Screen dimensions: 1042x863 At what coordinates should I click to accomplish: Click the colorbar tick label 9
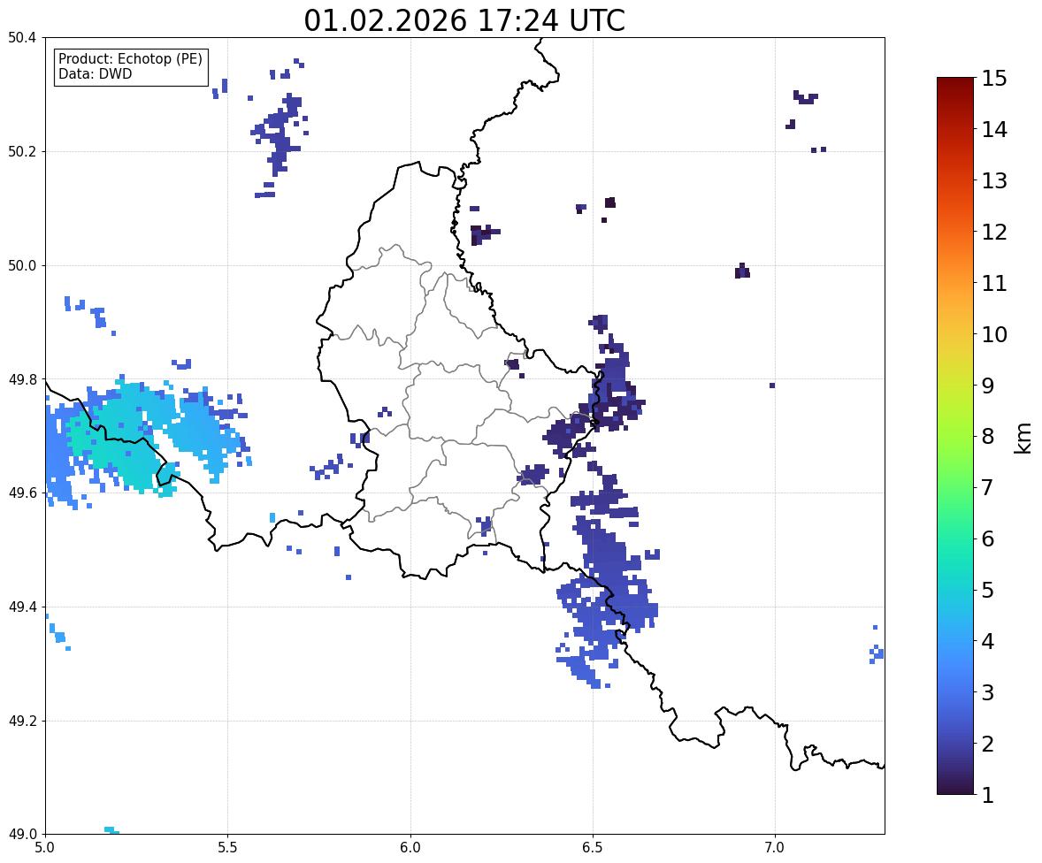(988, 386)
